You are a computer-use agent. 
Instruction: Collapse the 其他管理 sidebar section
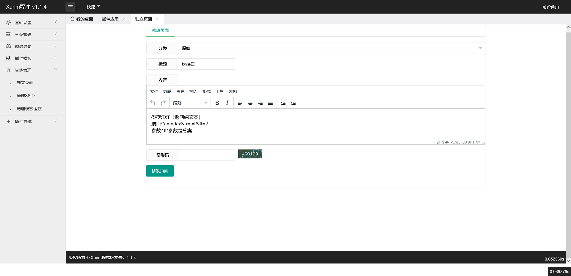click(x=33, y=70)
